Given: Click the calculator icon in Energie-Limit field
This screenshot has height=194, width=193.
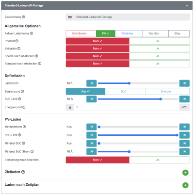Looking at the screenshot, I should click(x=70, y=107).
